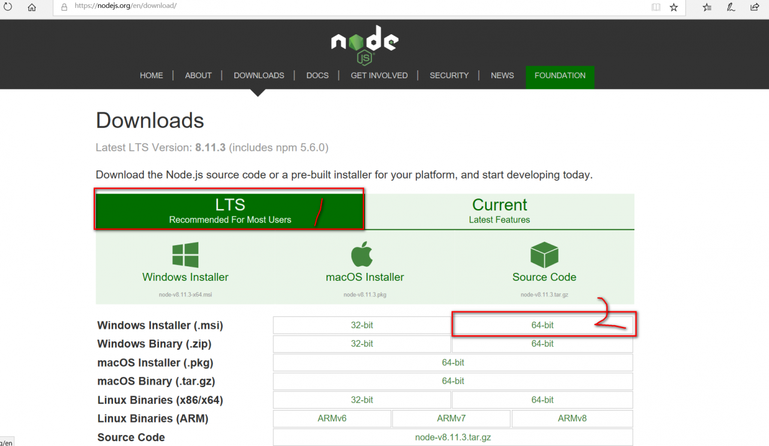Click the Windows logo icon
Screen dimensions: 769x446
click(x=185, y=255)
